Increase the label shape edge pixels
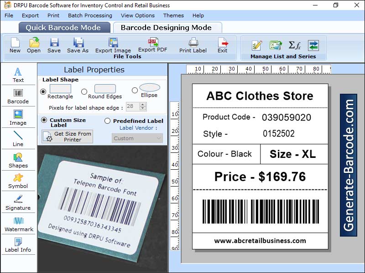 coord(143,104)
